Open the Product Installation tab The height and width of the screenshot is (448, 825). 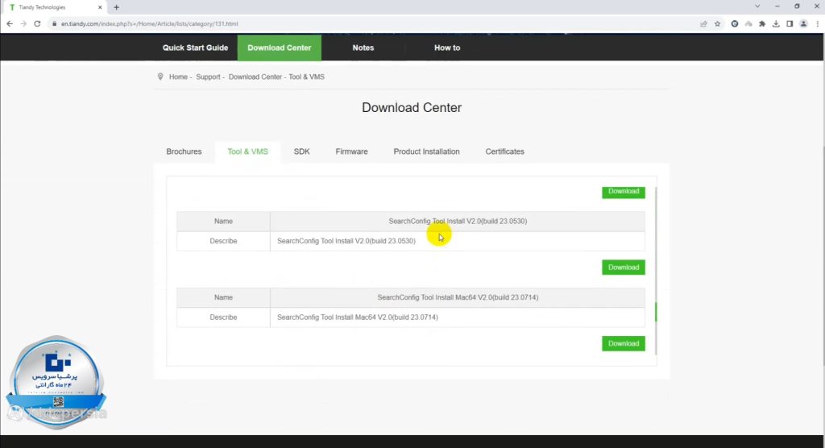pyautogui.click(x=426, y=151)
